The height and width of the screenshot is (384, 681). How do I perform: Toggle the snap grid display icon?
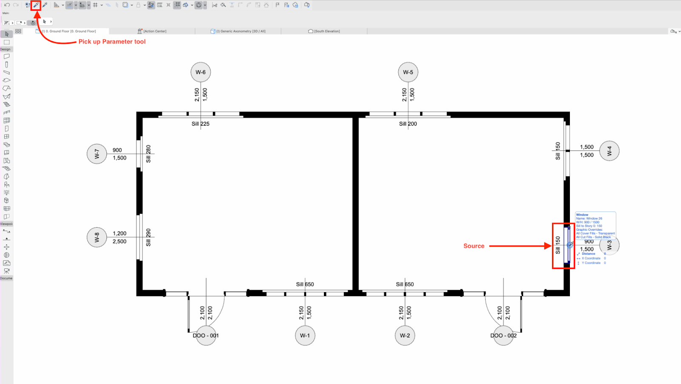95,5
